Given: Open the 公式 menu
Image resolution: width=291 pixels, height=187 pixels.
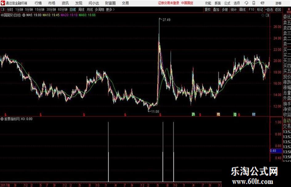Looking at the screenshot, I should 227,3.
